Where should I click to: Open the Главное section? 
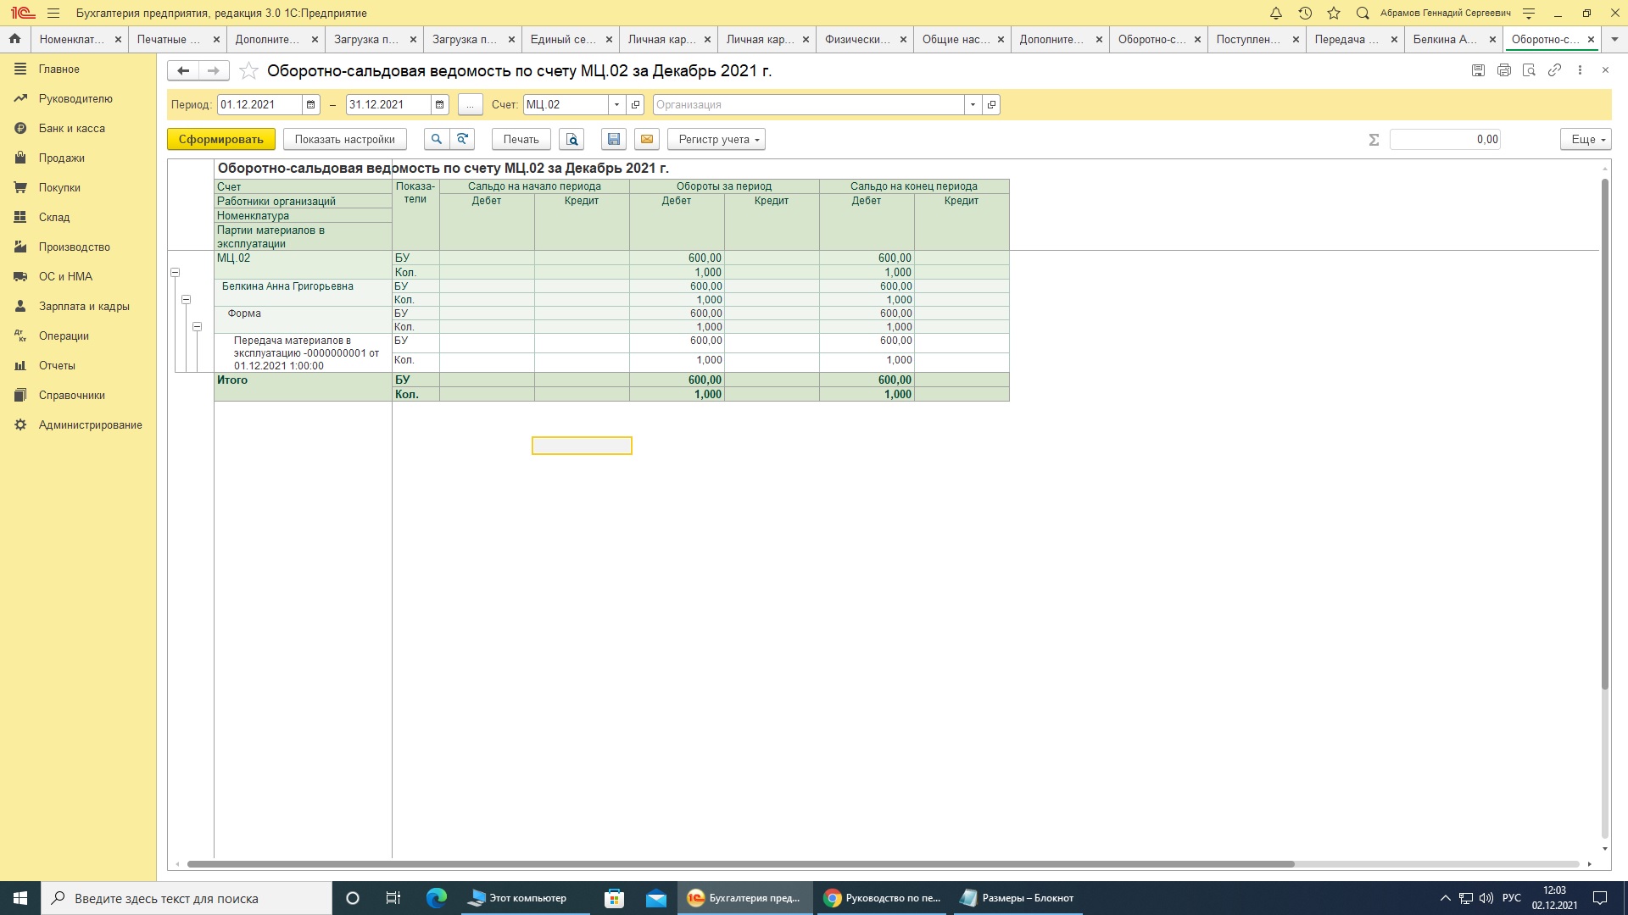(78, 69)
